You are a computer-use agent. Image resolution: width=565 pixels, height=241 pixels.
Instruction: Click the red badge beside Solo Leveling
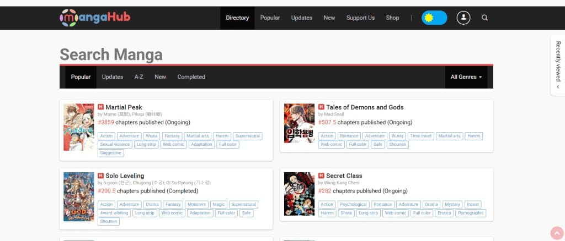pos(100,176)
